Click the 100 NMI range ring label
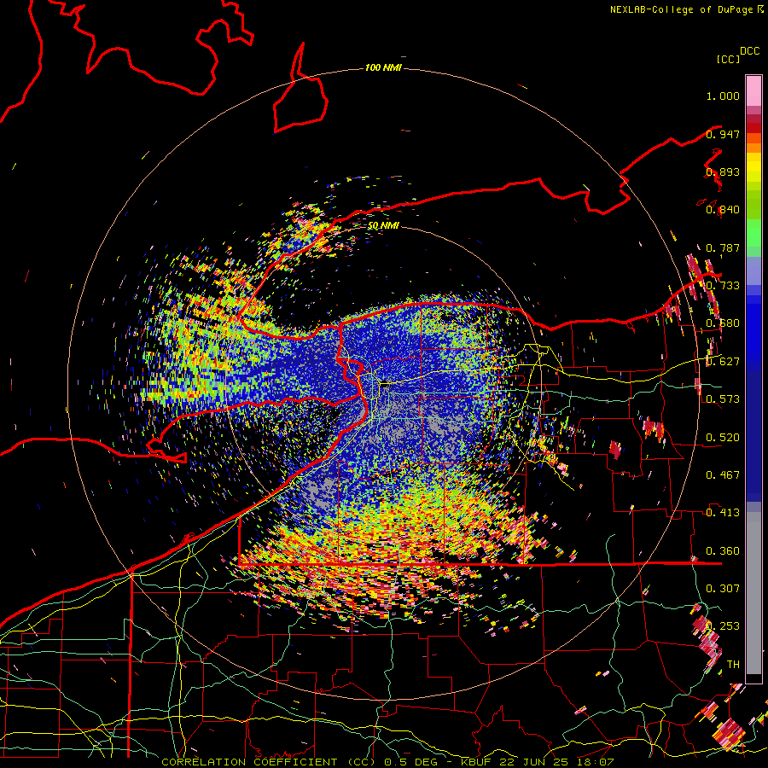Screen dimensions: 768x768 [383, 67]
